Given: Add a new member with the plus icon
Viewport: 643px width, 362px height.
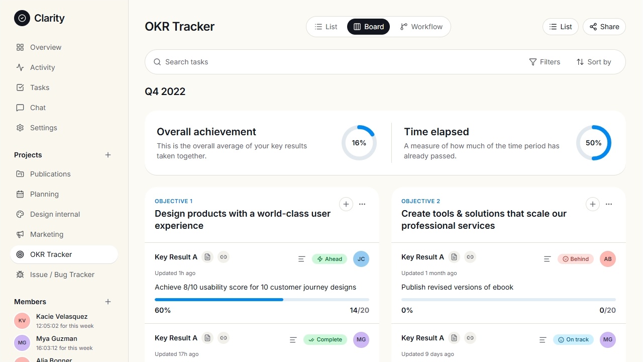Looking at the screenshot, I should click(108, 302).
